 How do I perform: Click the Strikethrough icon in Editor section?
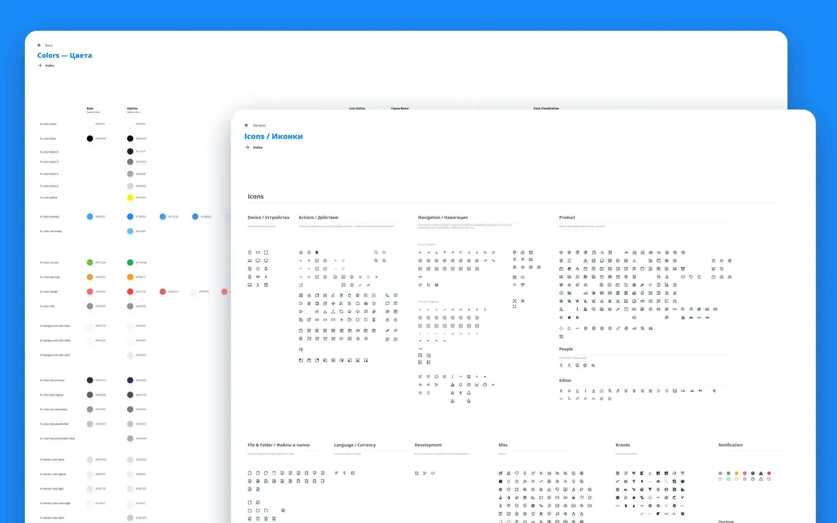[x=569, y=391]
